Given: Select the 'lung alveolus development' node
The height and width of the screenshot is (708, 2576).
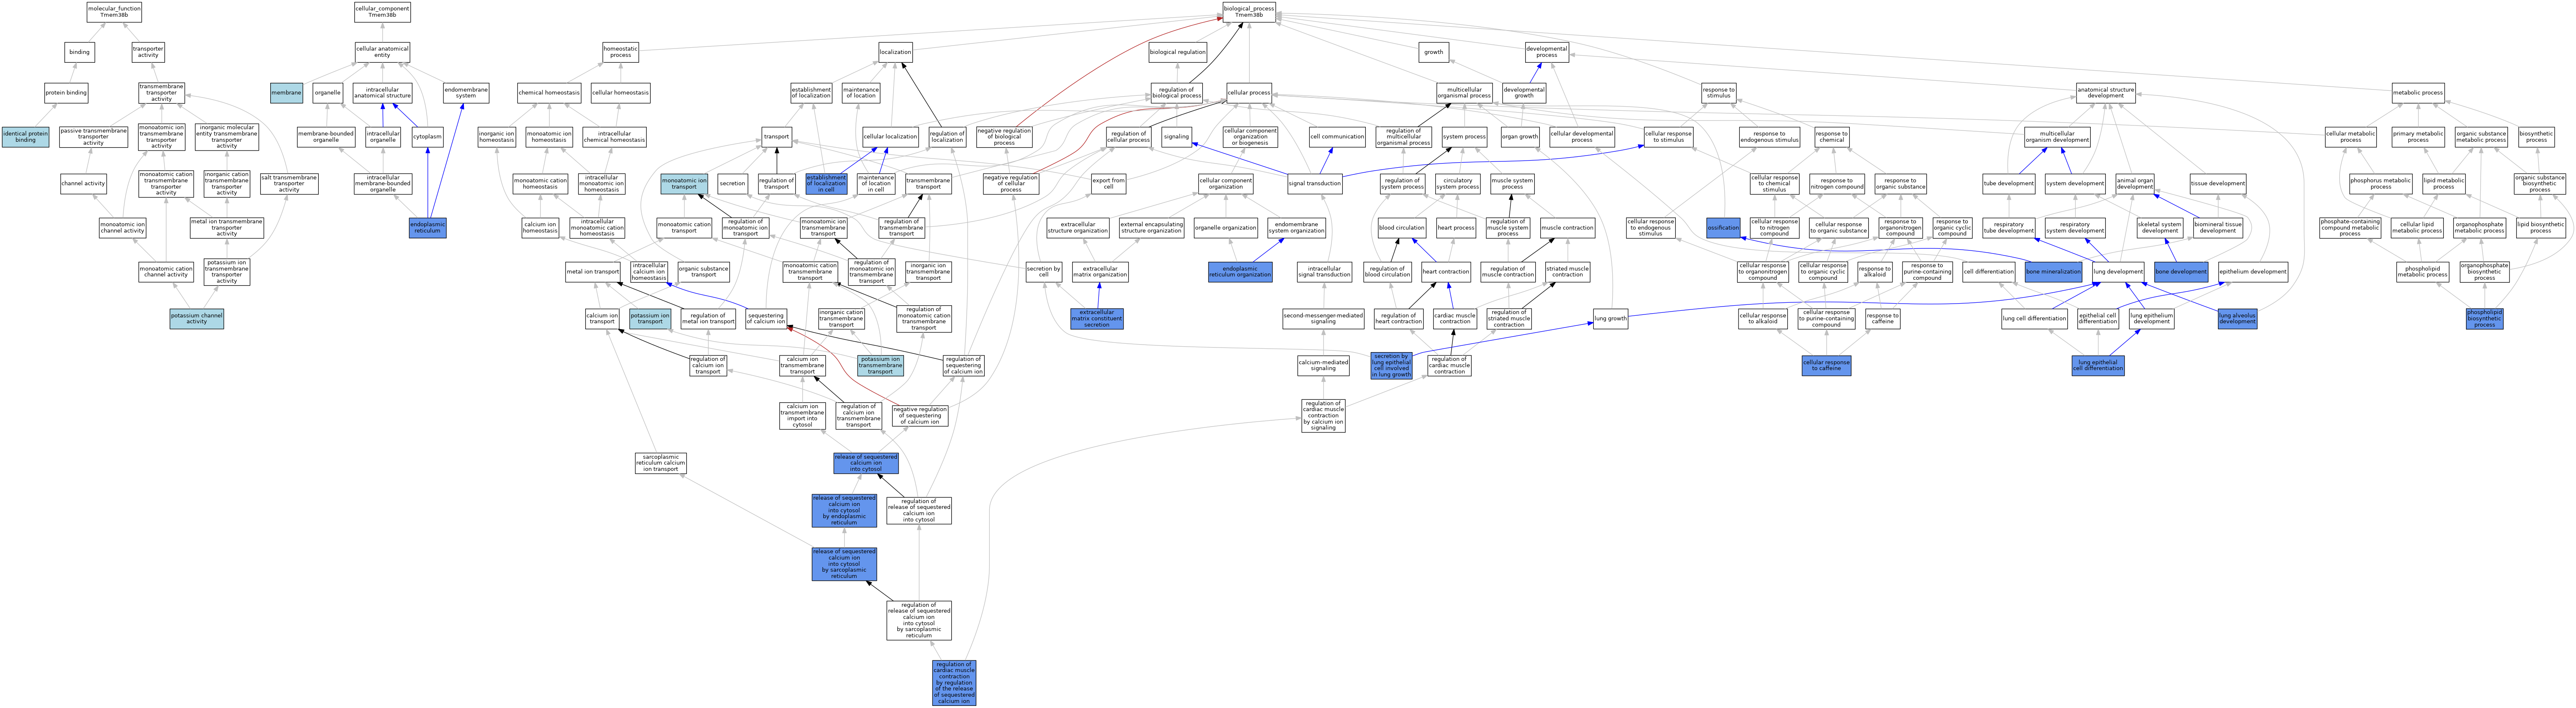Looking at the screenshot, I should click(2237, 319).
